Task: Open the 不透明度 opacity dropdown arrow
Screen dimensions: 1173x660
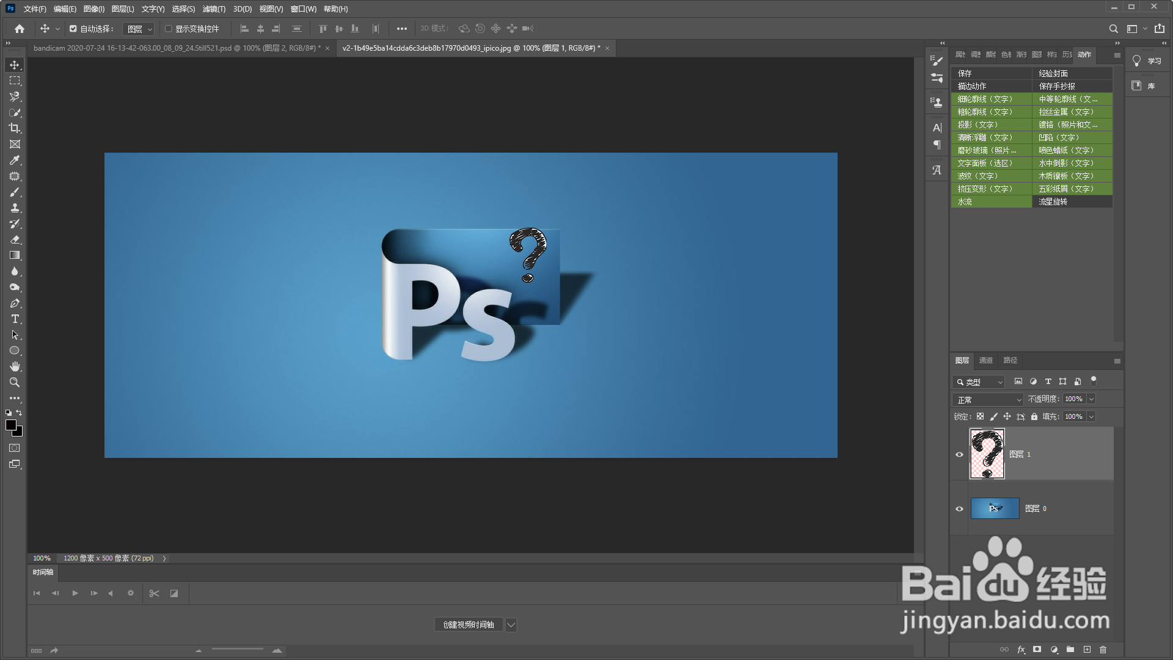Action: [1091, 399]
